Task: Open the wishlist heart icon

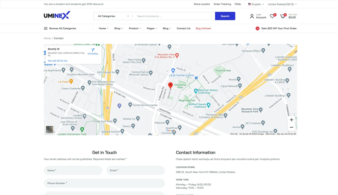Action: point(272,16)
